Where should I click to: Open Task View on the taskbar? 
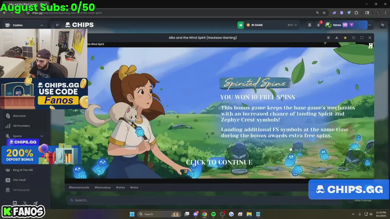187,214
